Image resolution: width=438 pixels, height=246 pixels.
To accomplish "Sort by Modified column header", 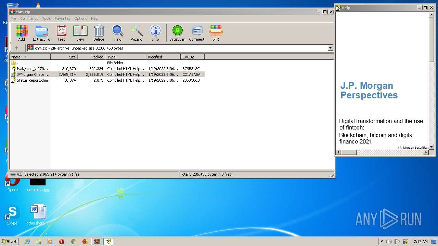I will (x=164, y=57).
